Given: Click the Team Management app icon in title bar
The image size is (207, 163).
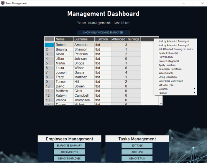Looking at the screenshot, I should pos(3,3).
